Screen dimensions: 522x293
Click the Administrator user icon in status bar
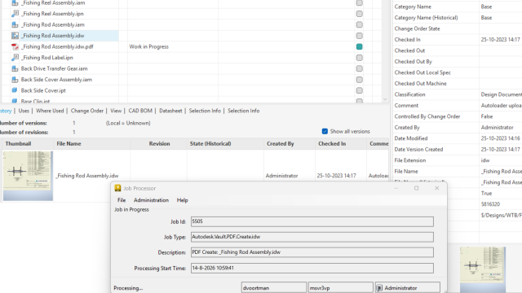(379, 288)
